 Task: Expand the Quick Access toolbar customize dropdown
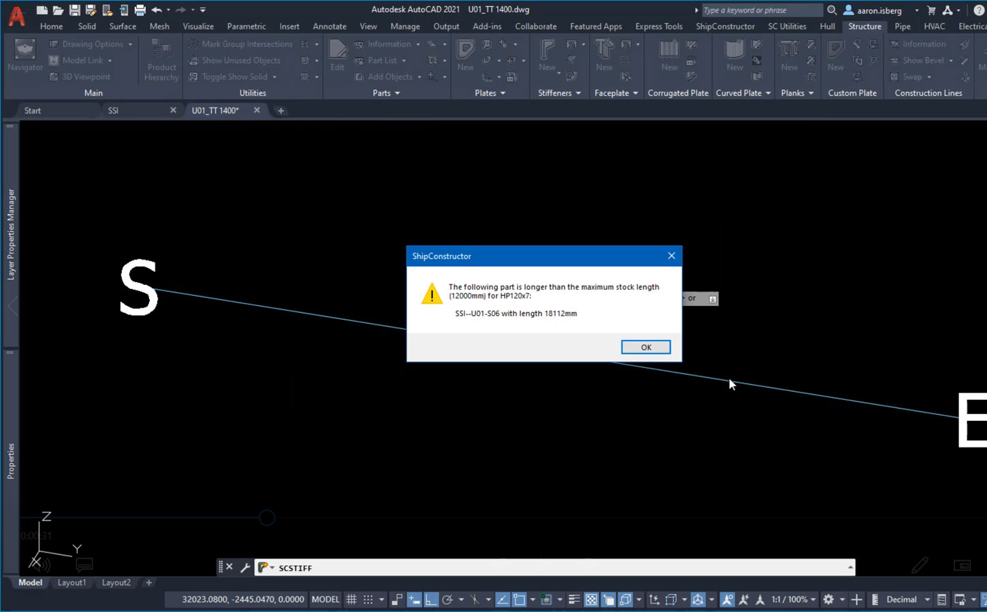coord(203,10)
